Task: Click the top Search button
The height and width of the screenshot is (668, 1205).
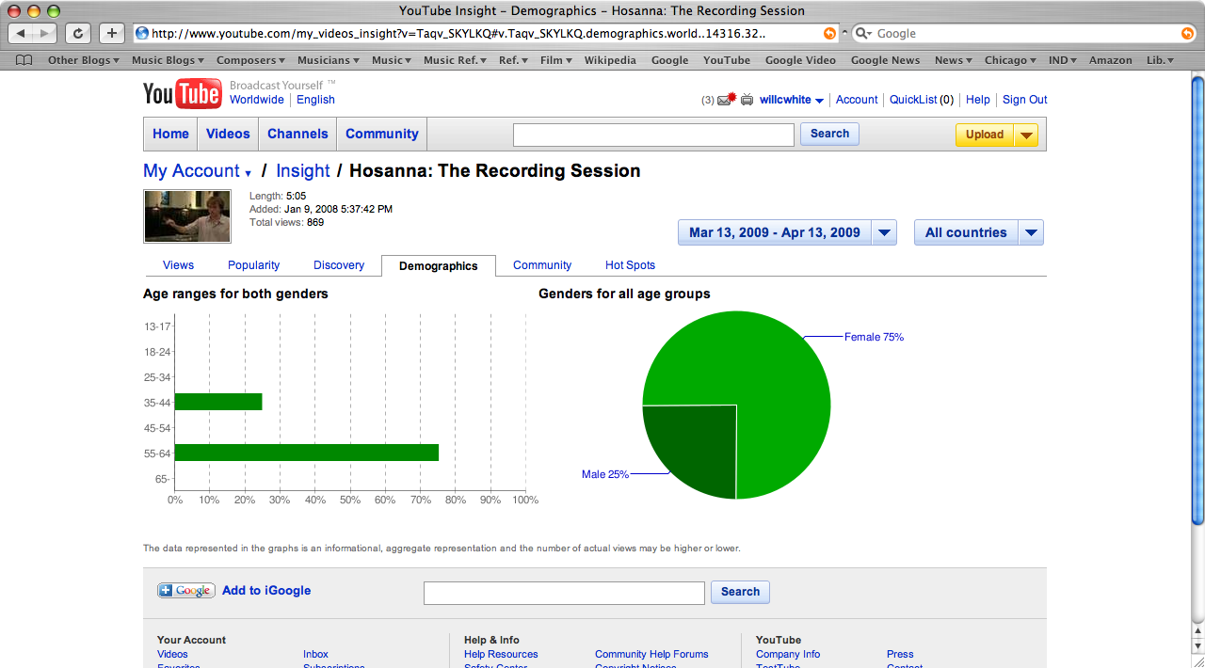Action: [x=829, y=134]
